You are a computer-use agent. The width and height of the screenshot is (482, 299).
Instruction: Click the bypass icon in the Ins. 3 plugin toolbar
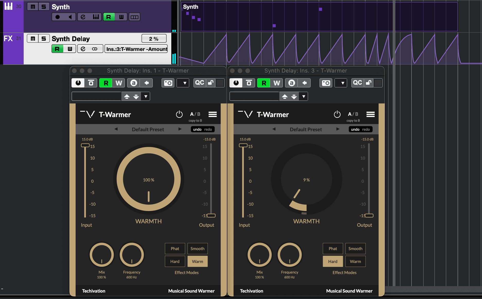(x=248, y=83)
